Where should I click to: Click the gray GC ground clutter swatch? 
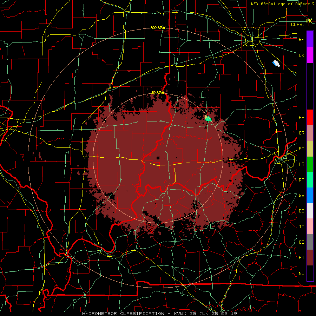click(310, 242)
